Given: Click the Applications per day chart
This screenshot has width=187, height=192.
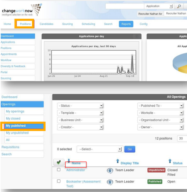Looking at the screenshot, I should click(x=92, y=61).
